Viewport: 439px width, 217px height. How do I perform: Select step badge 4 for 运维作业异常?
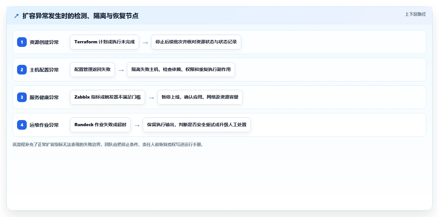(22, 125)
